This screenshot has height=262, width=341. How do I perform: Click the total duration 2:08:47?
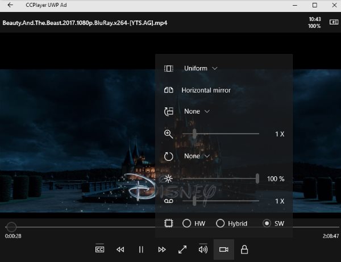[331, 236]
